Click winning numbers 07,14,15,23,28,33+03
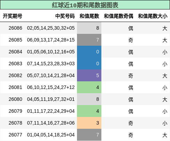The height and width of the screenshot is (141, 170). coord(51,64)
